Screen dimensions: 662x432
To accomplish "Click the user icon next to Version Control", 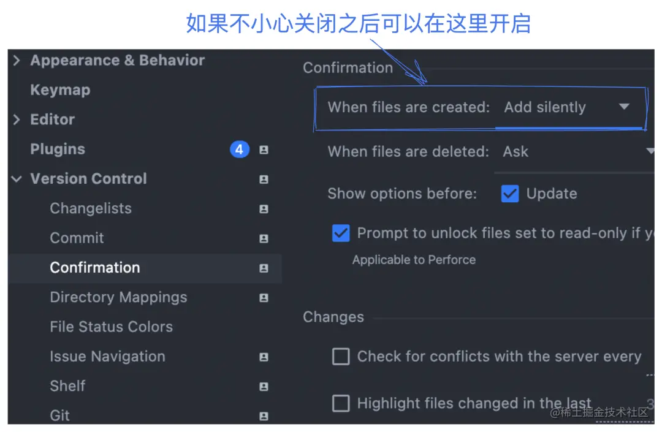I will pyautogui.click(x=264, y=179).
